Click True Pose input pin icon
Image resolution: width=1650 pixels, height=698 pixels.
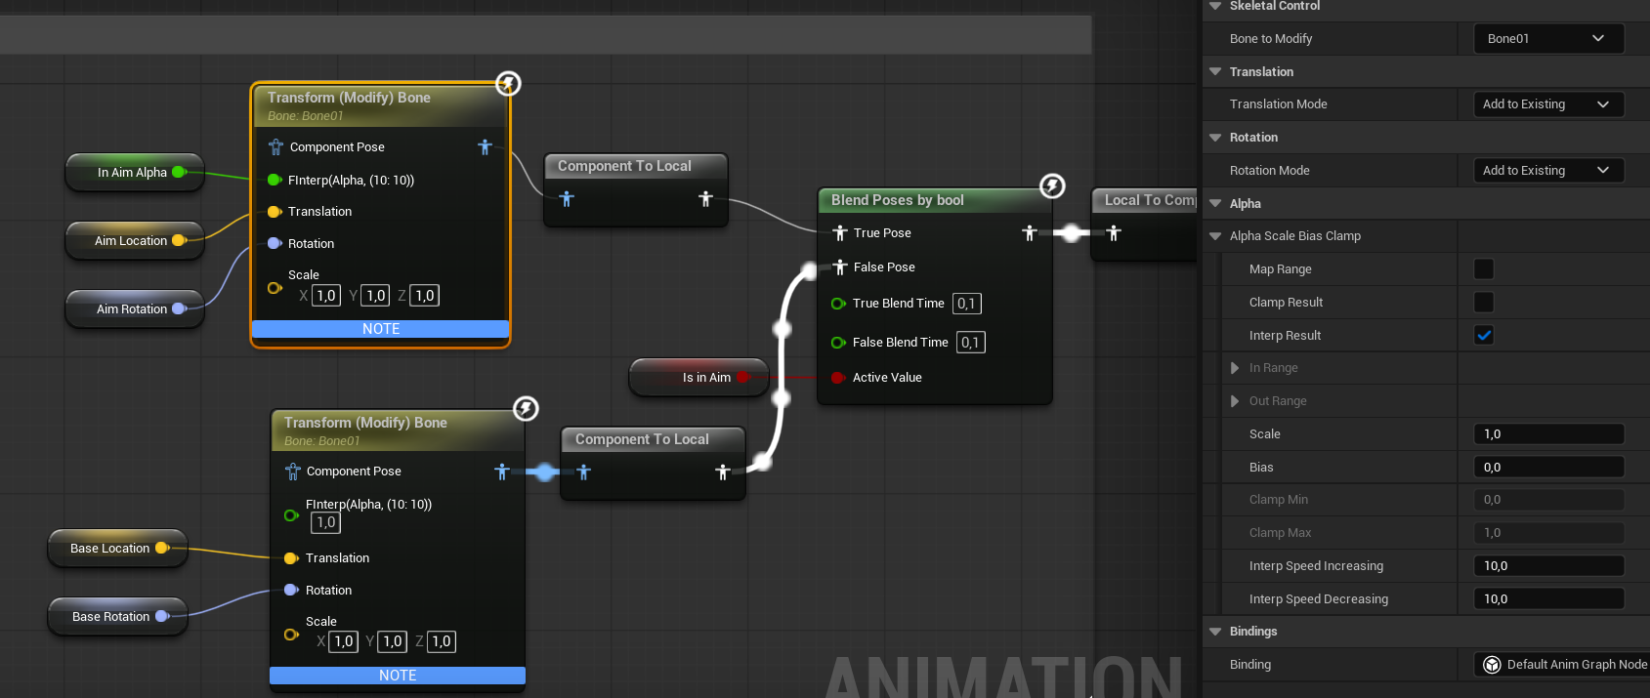(839, 233)
